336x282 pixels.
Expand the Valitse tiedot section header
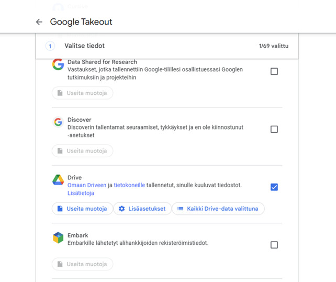pos(167,46)
